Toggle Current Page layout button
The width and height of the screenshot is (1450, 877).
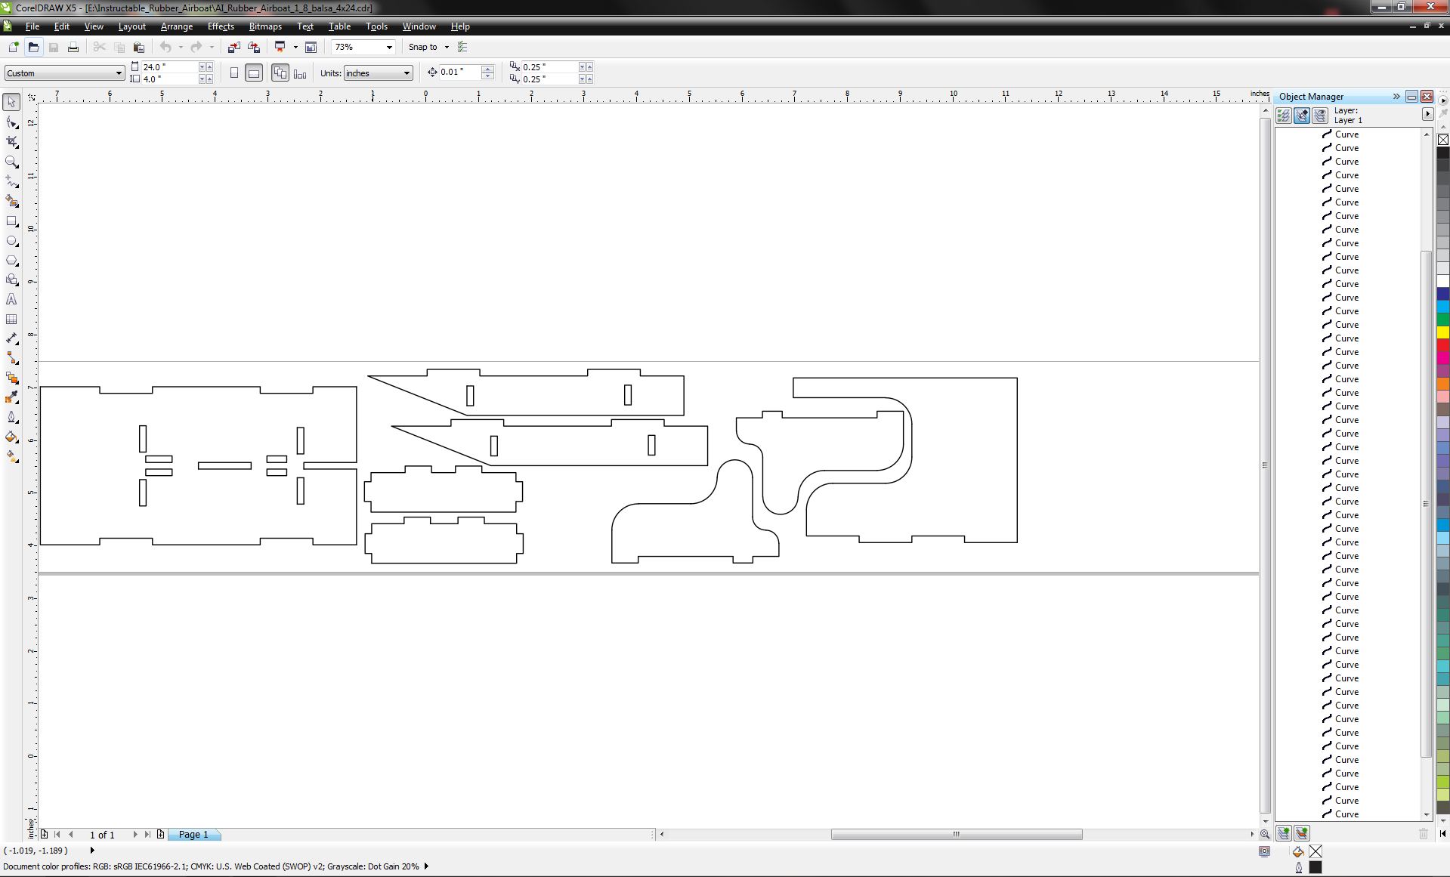click(x=300, y=73)
